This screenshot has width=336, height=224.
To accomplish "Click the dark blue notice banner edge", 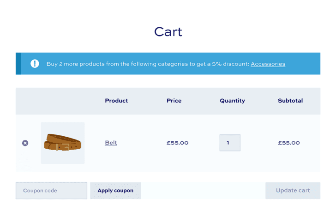I will [x=18, y=64].
